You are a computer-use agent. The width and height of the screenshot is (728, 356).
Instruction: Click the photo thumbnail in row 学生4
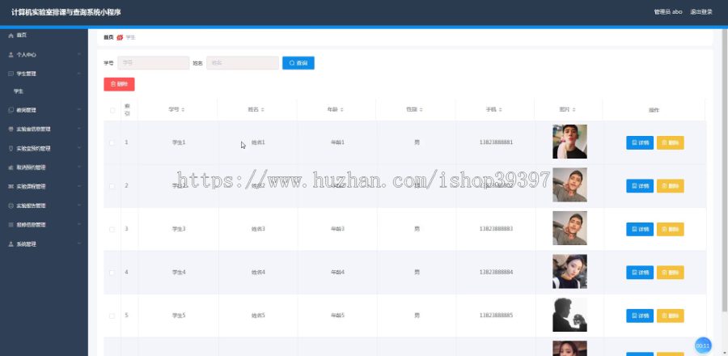click(x=569, y=272)
